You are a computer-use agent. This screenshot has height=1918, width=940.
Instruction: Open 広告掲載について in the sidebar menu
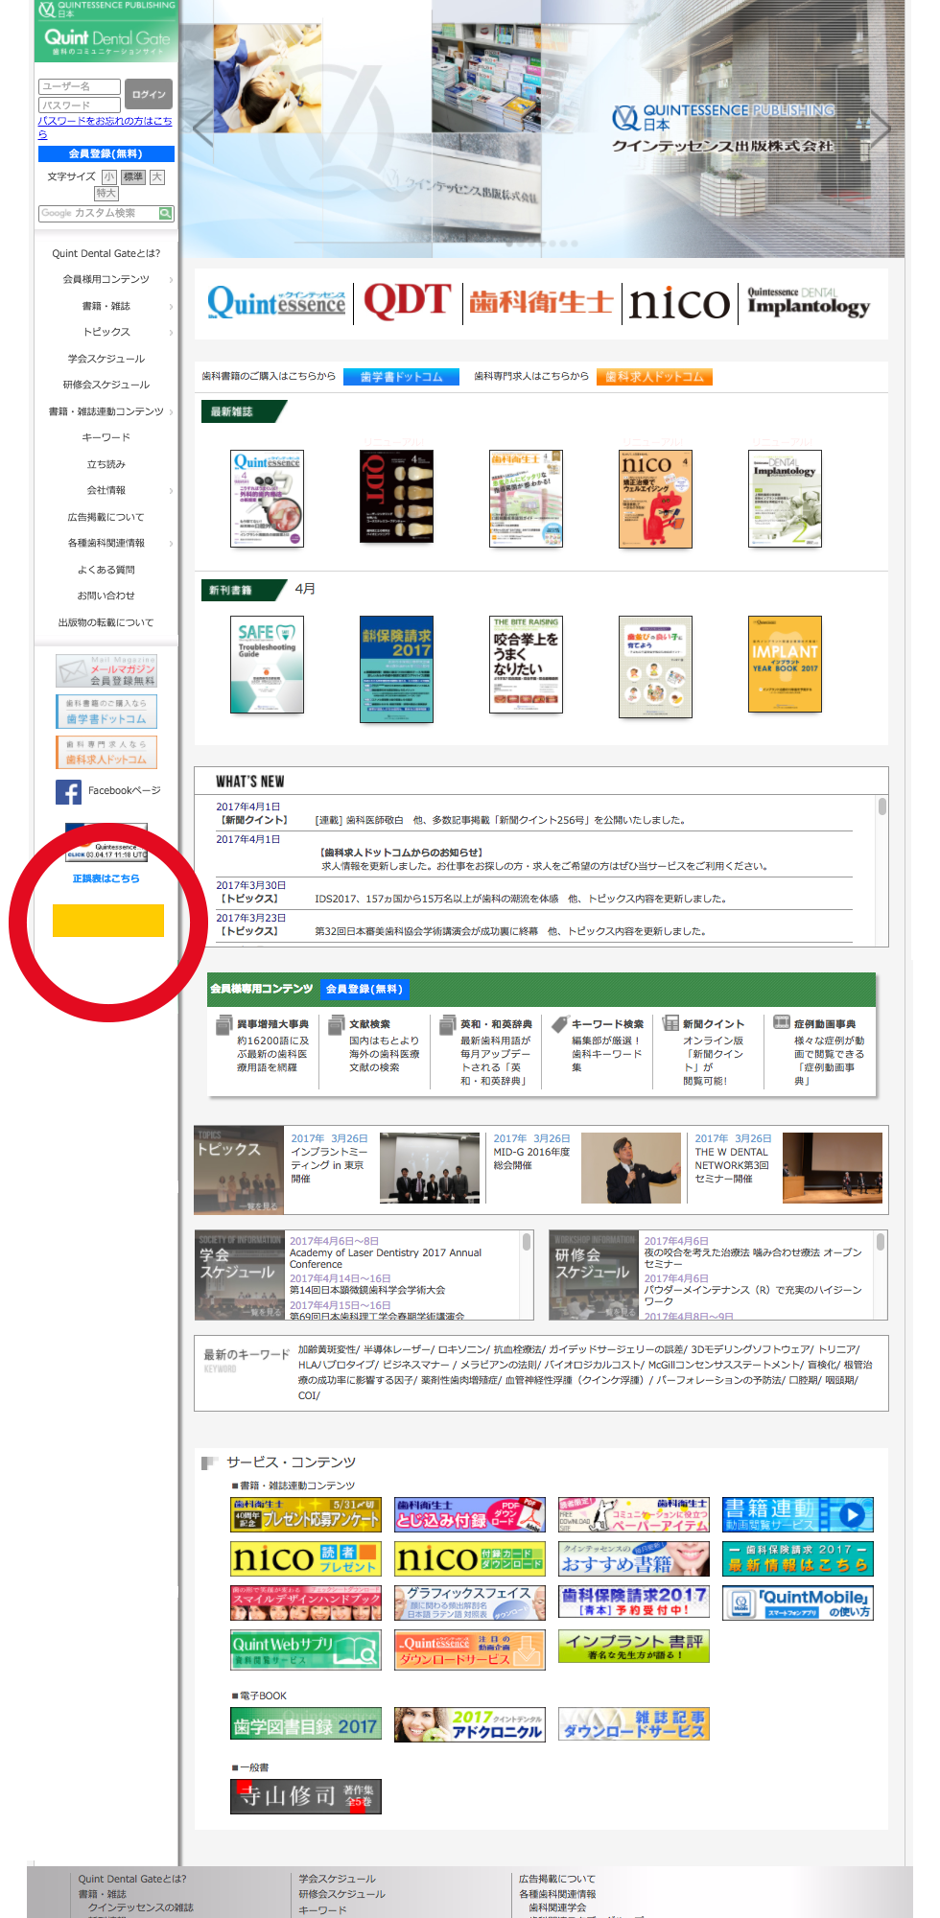coord(106,517)
